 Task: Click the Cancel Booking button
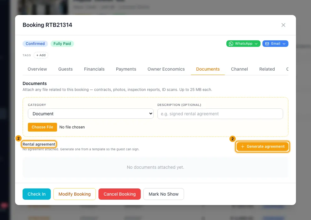point(119,194)
